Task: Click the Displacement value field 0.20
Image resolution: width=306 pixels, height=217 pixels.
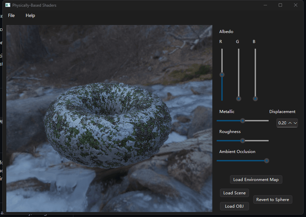Action: click(x=282, y=123)
